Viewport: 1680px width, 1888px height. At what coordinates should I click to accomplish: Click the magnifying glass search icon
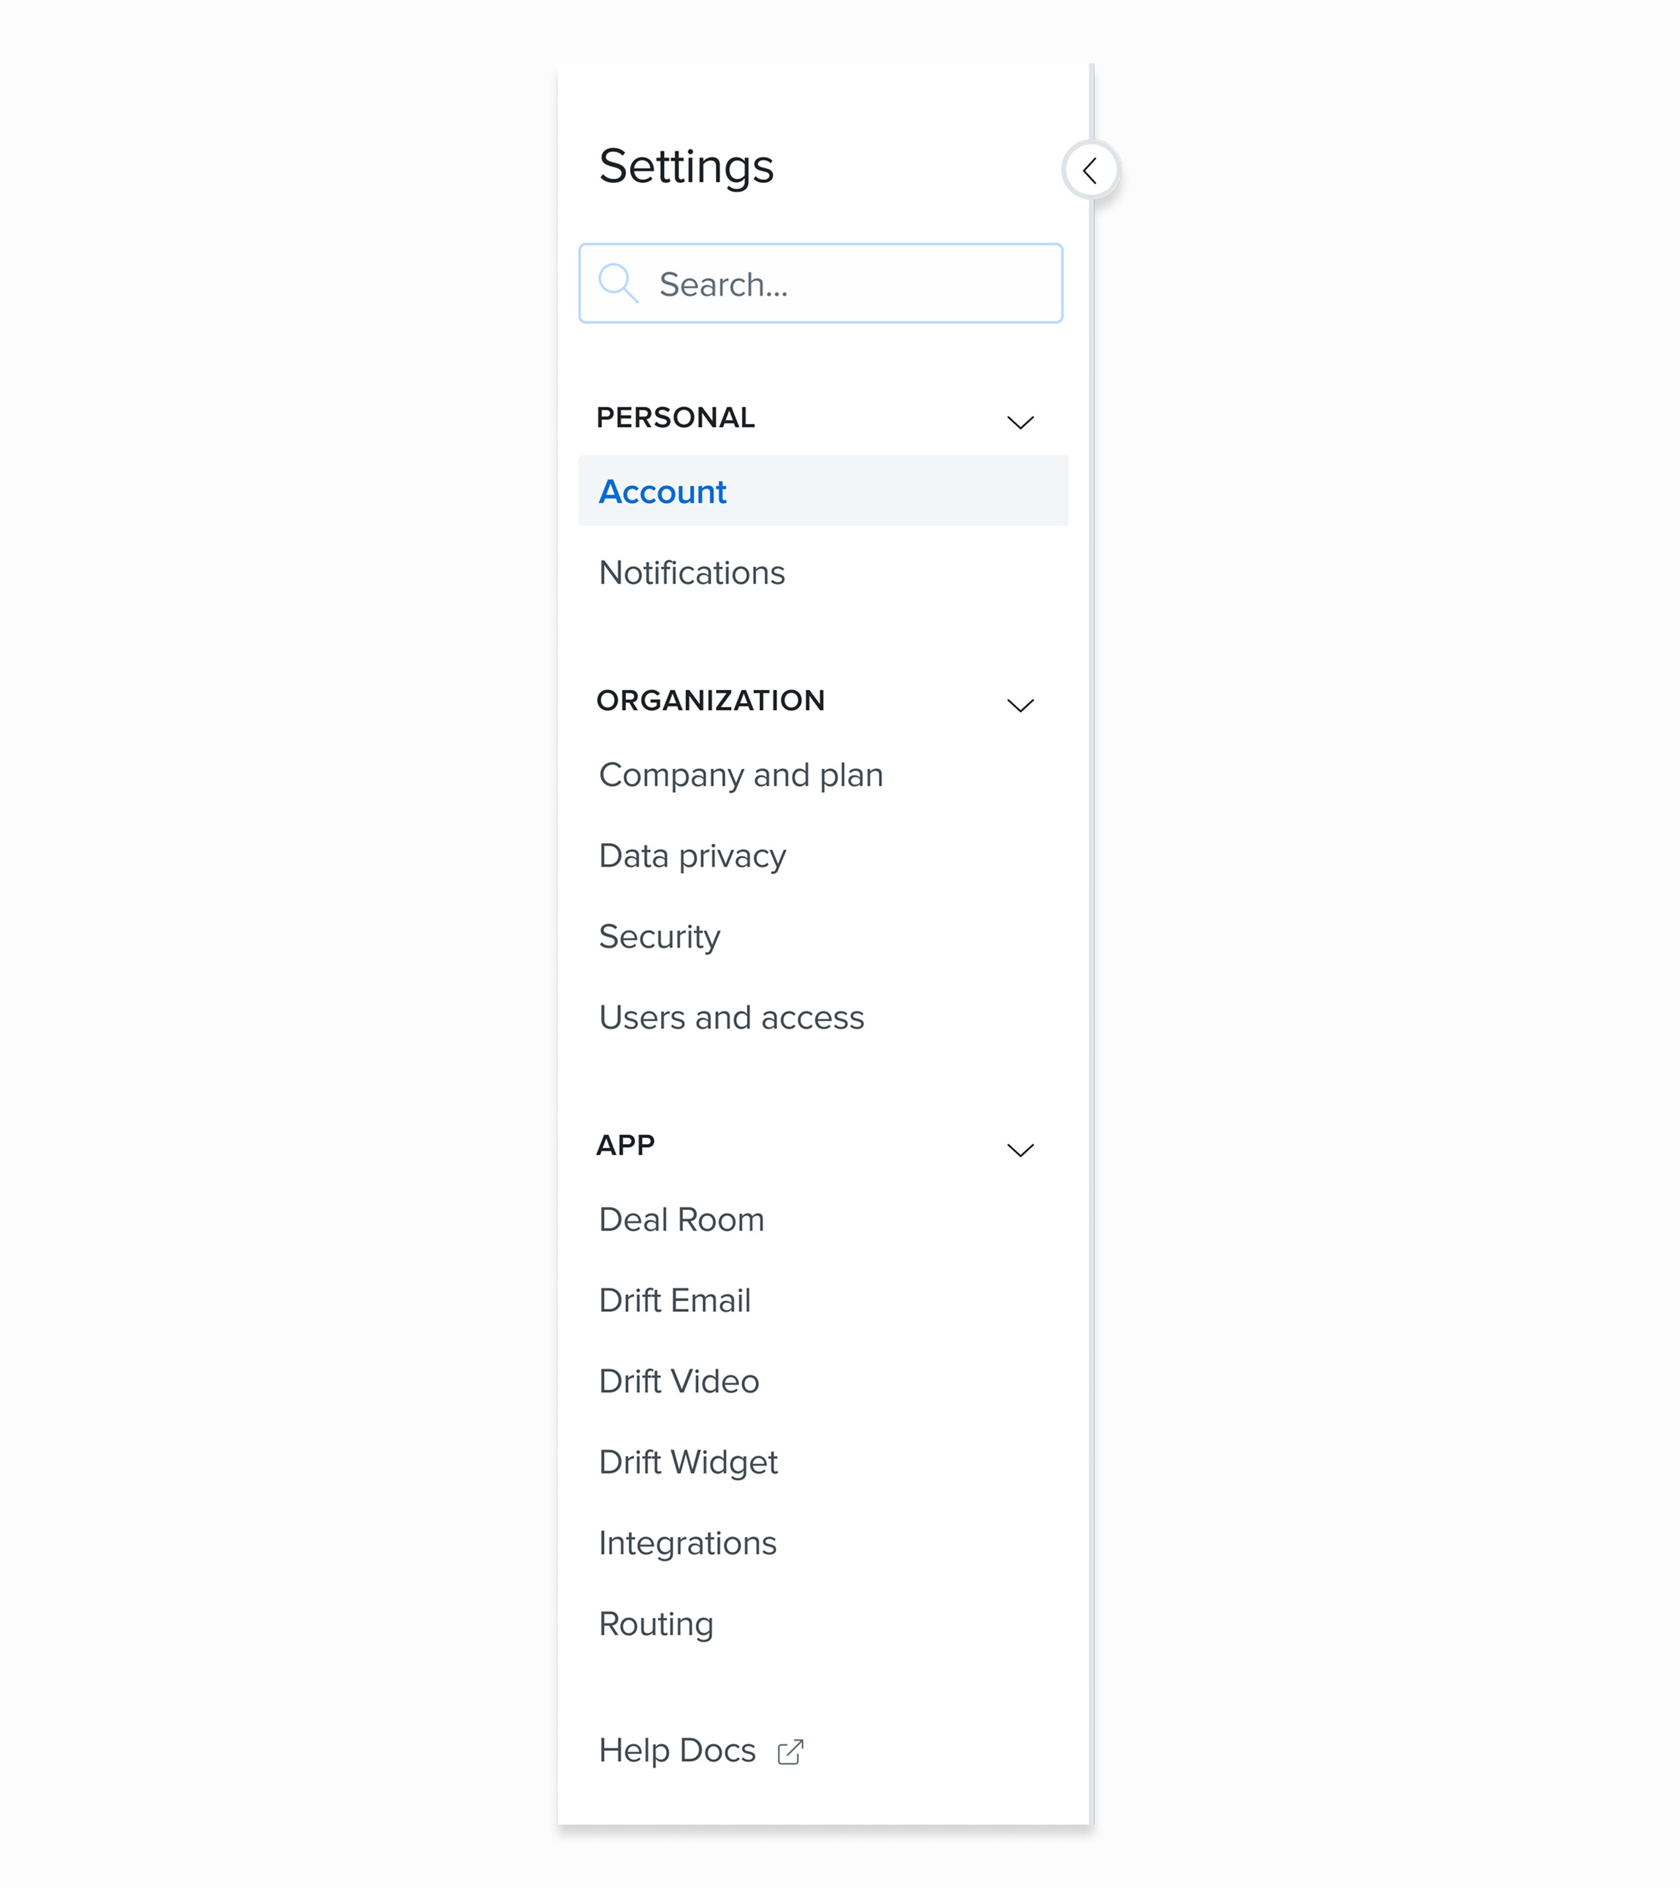click(620, 284)
